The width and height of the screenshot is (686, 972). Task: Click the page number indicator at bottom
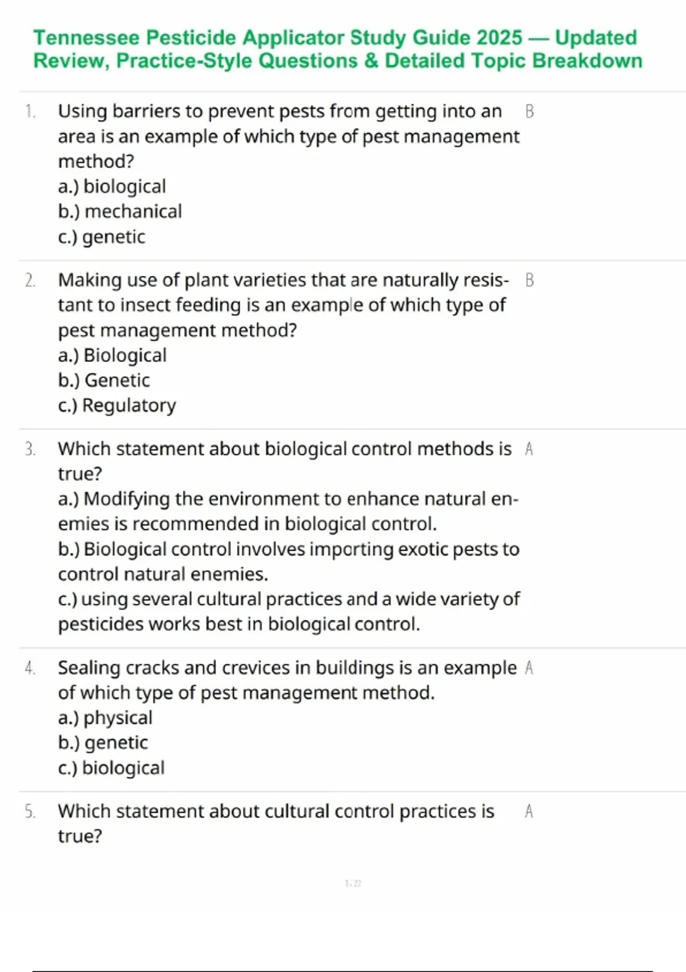(x=353, y=883)
